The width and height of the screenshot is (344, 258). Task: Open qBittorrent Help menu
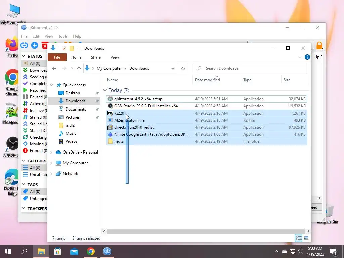tap(77, 36)
